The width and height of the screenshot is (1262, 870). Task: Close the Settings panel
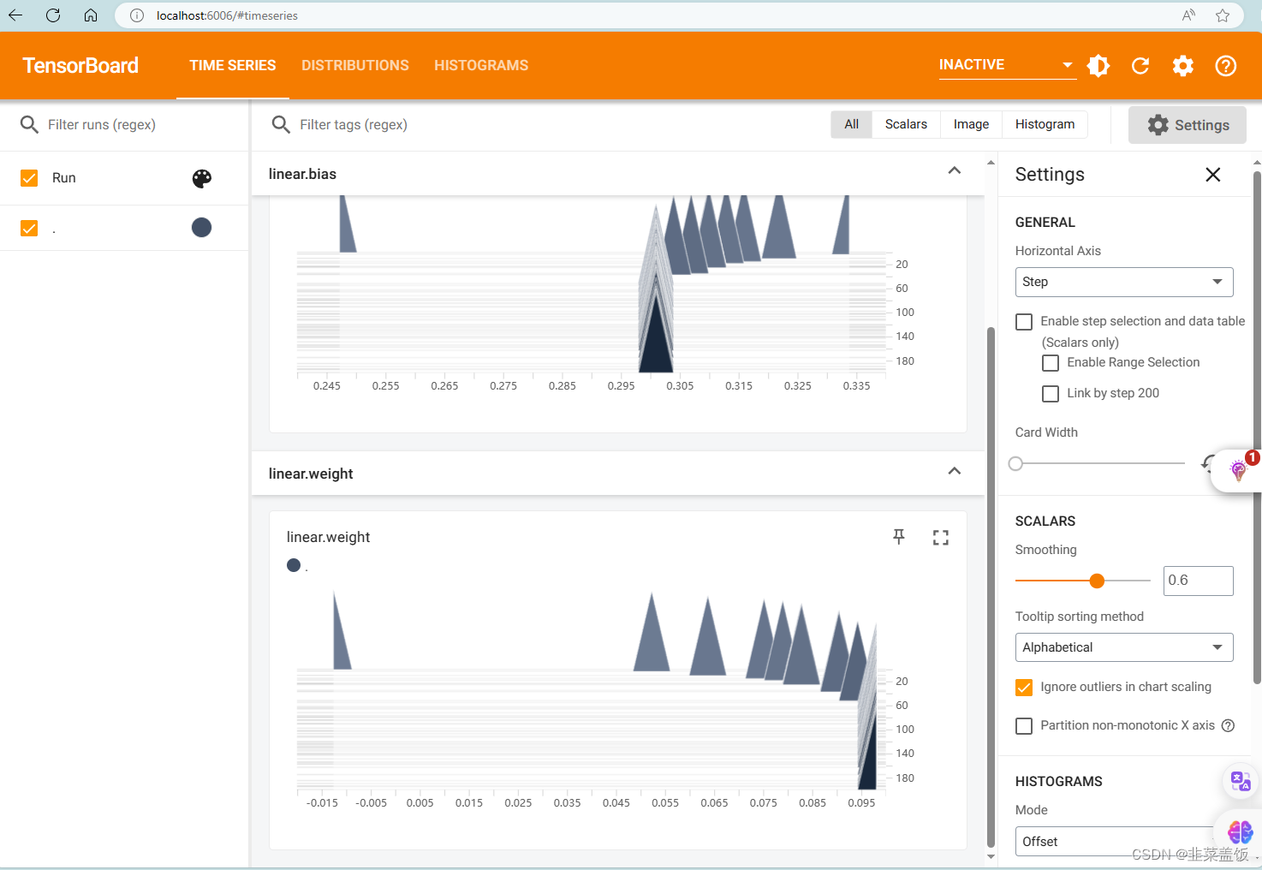1213,175
